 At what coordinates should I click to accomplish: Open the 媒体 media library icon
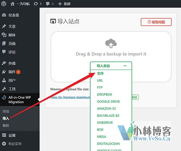[4, 35]
